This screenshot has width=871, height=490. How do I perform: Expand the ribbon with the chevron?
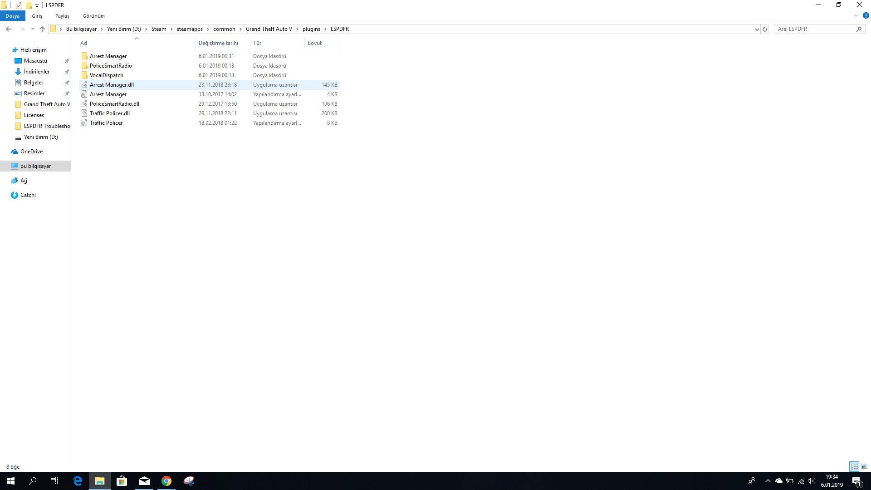coord(856,15)
